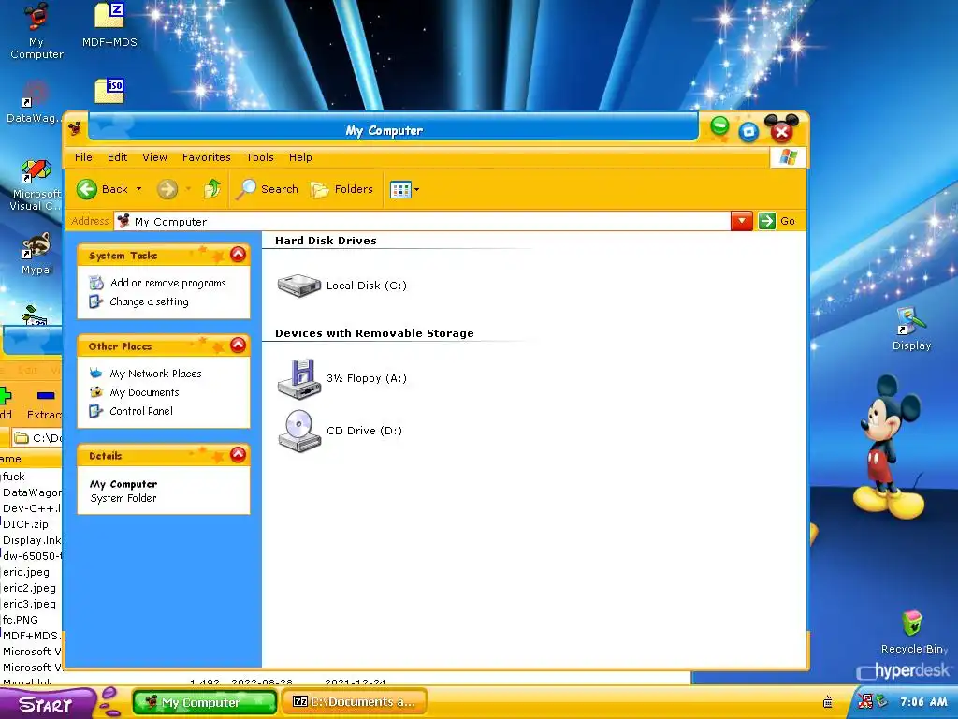
Task: Select the CD Drive (D:) icon
Action: 299,431
